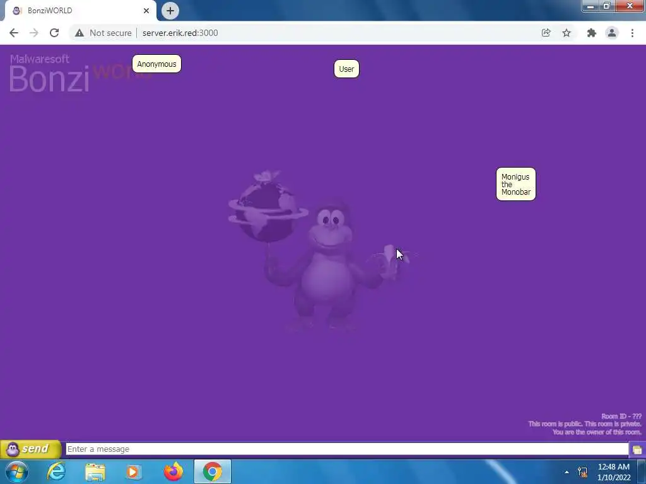Click 'You are the owner of this room.' text
This screenshot has height=484, width=646.
click(597, 432)
